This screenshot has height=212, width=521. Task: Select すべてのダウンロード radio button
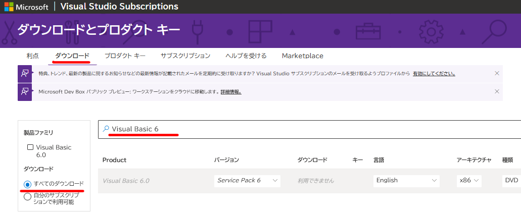click(28, 184)
